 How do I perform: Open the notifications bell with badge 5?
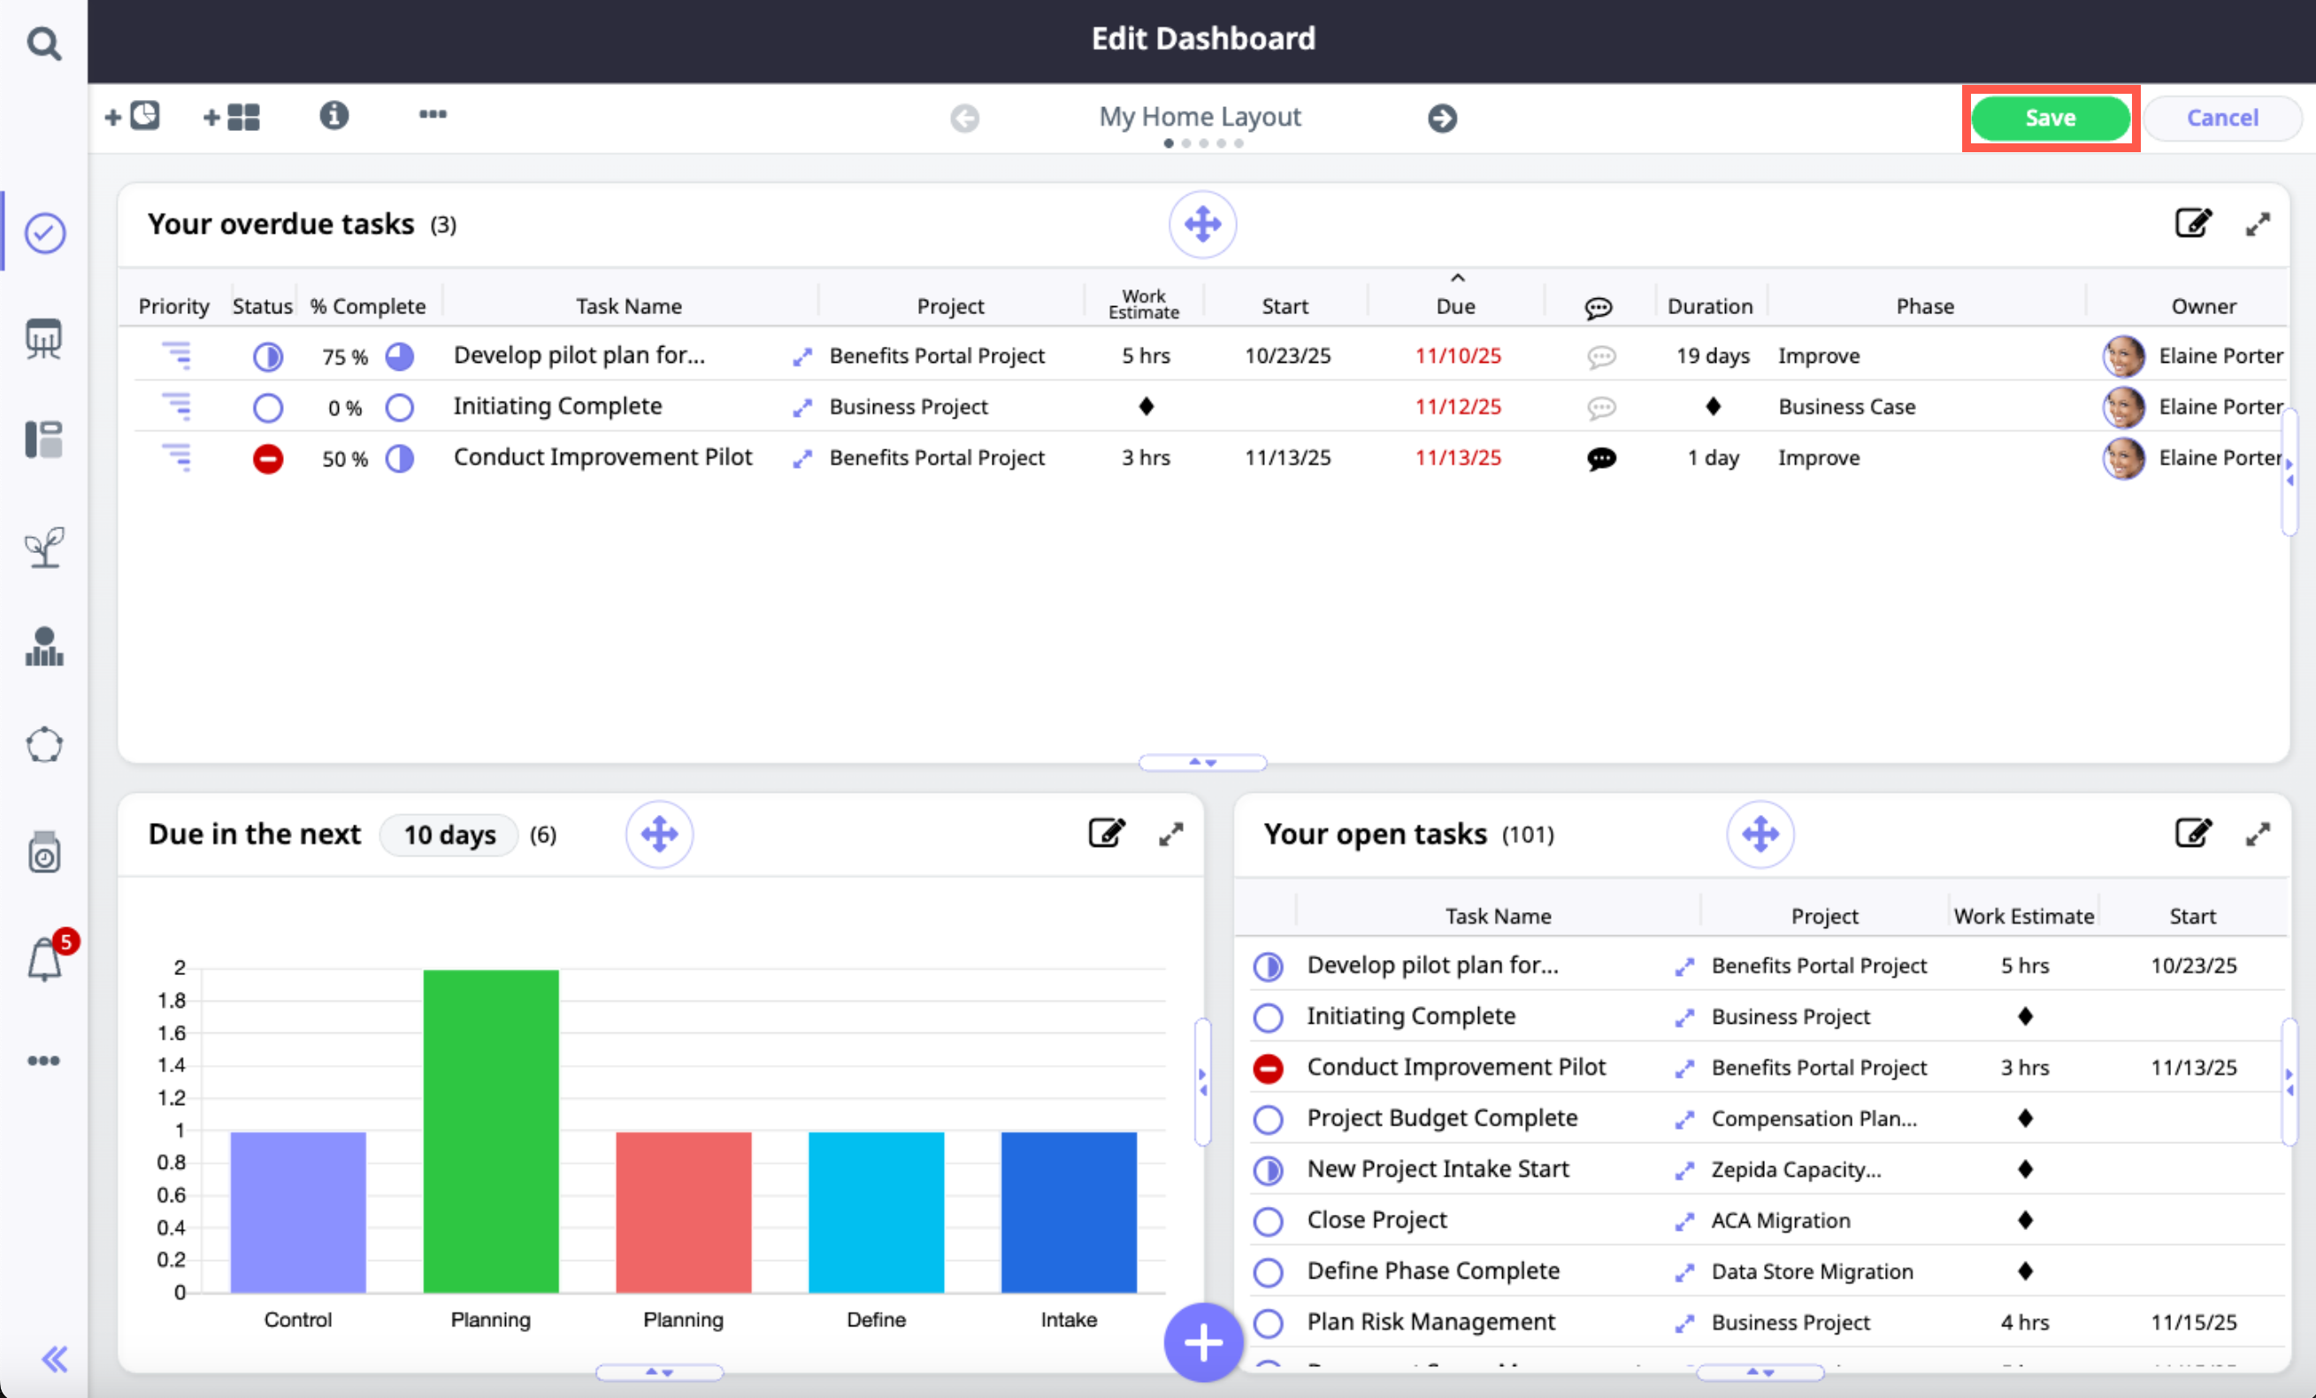click(x=45, y=959)
